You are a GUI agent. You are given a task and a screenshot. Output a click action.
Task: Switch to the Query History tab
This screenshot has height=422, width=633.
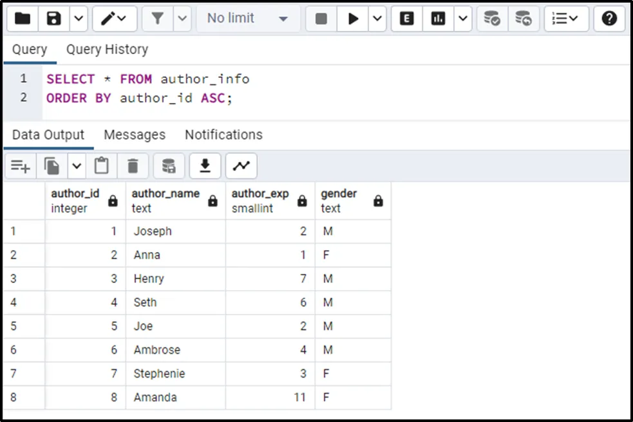pos(107,50)
